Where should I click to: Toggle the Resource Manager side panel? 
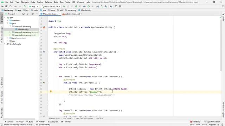[2, 34]
